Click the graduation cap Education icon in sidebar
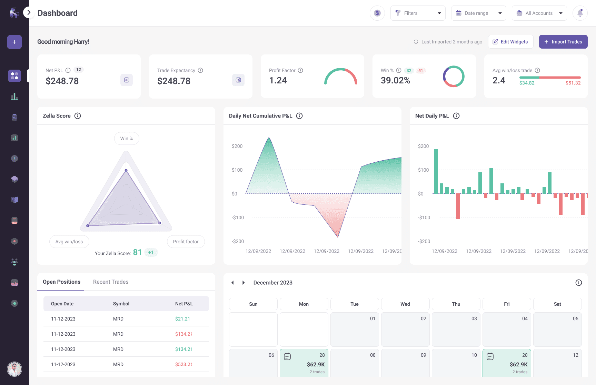 coord(14,179)
